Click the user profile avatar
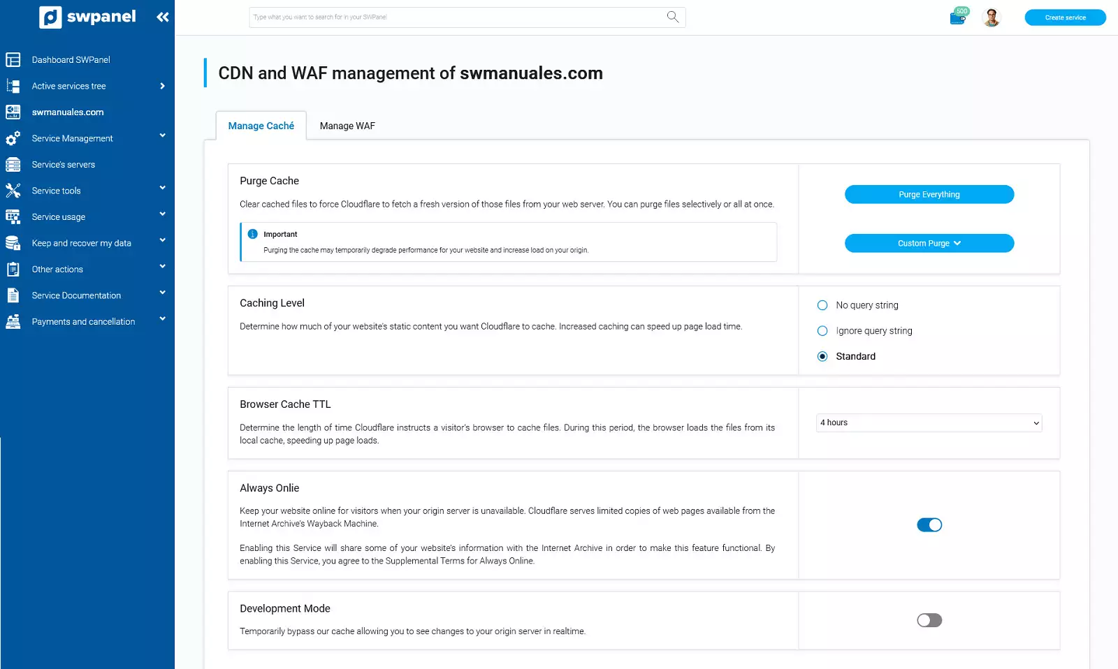This screenshot has width=1118, height=669. 991,17
